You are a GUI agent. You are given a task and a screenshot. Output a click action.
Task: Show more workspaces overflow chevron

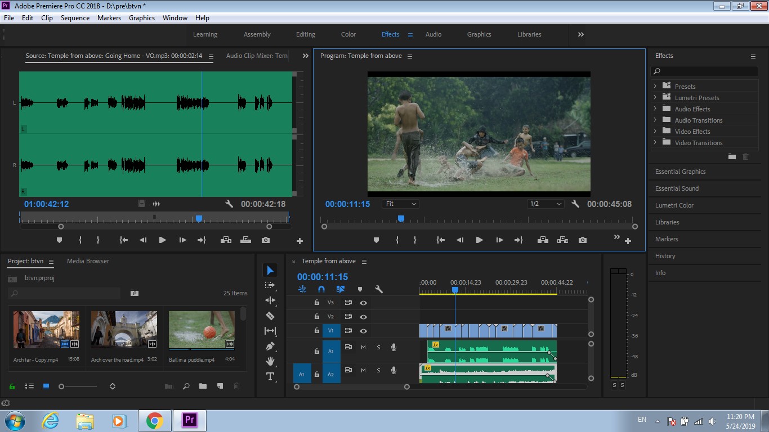580,34
